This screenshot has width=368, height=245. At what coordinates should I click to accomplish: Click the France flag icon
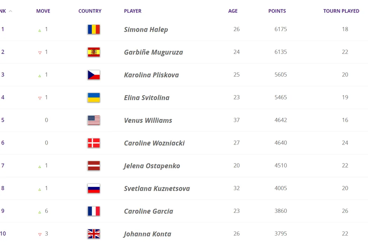point(94,211)
